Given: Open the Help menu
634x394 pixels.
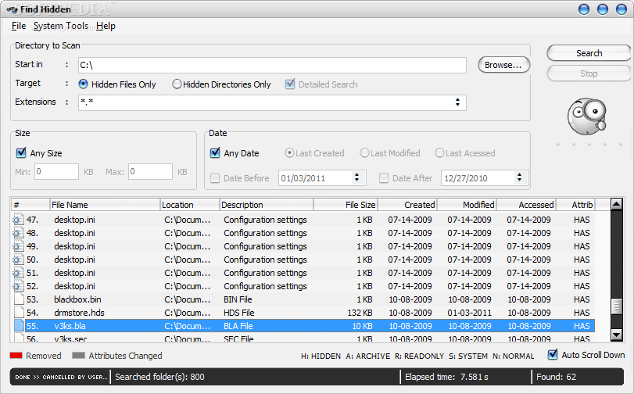Looking at the screenshot, I should click(x=106, y=26).
